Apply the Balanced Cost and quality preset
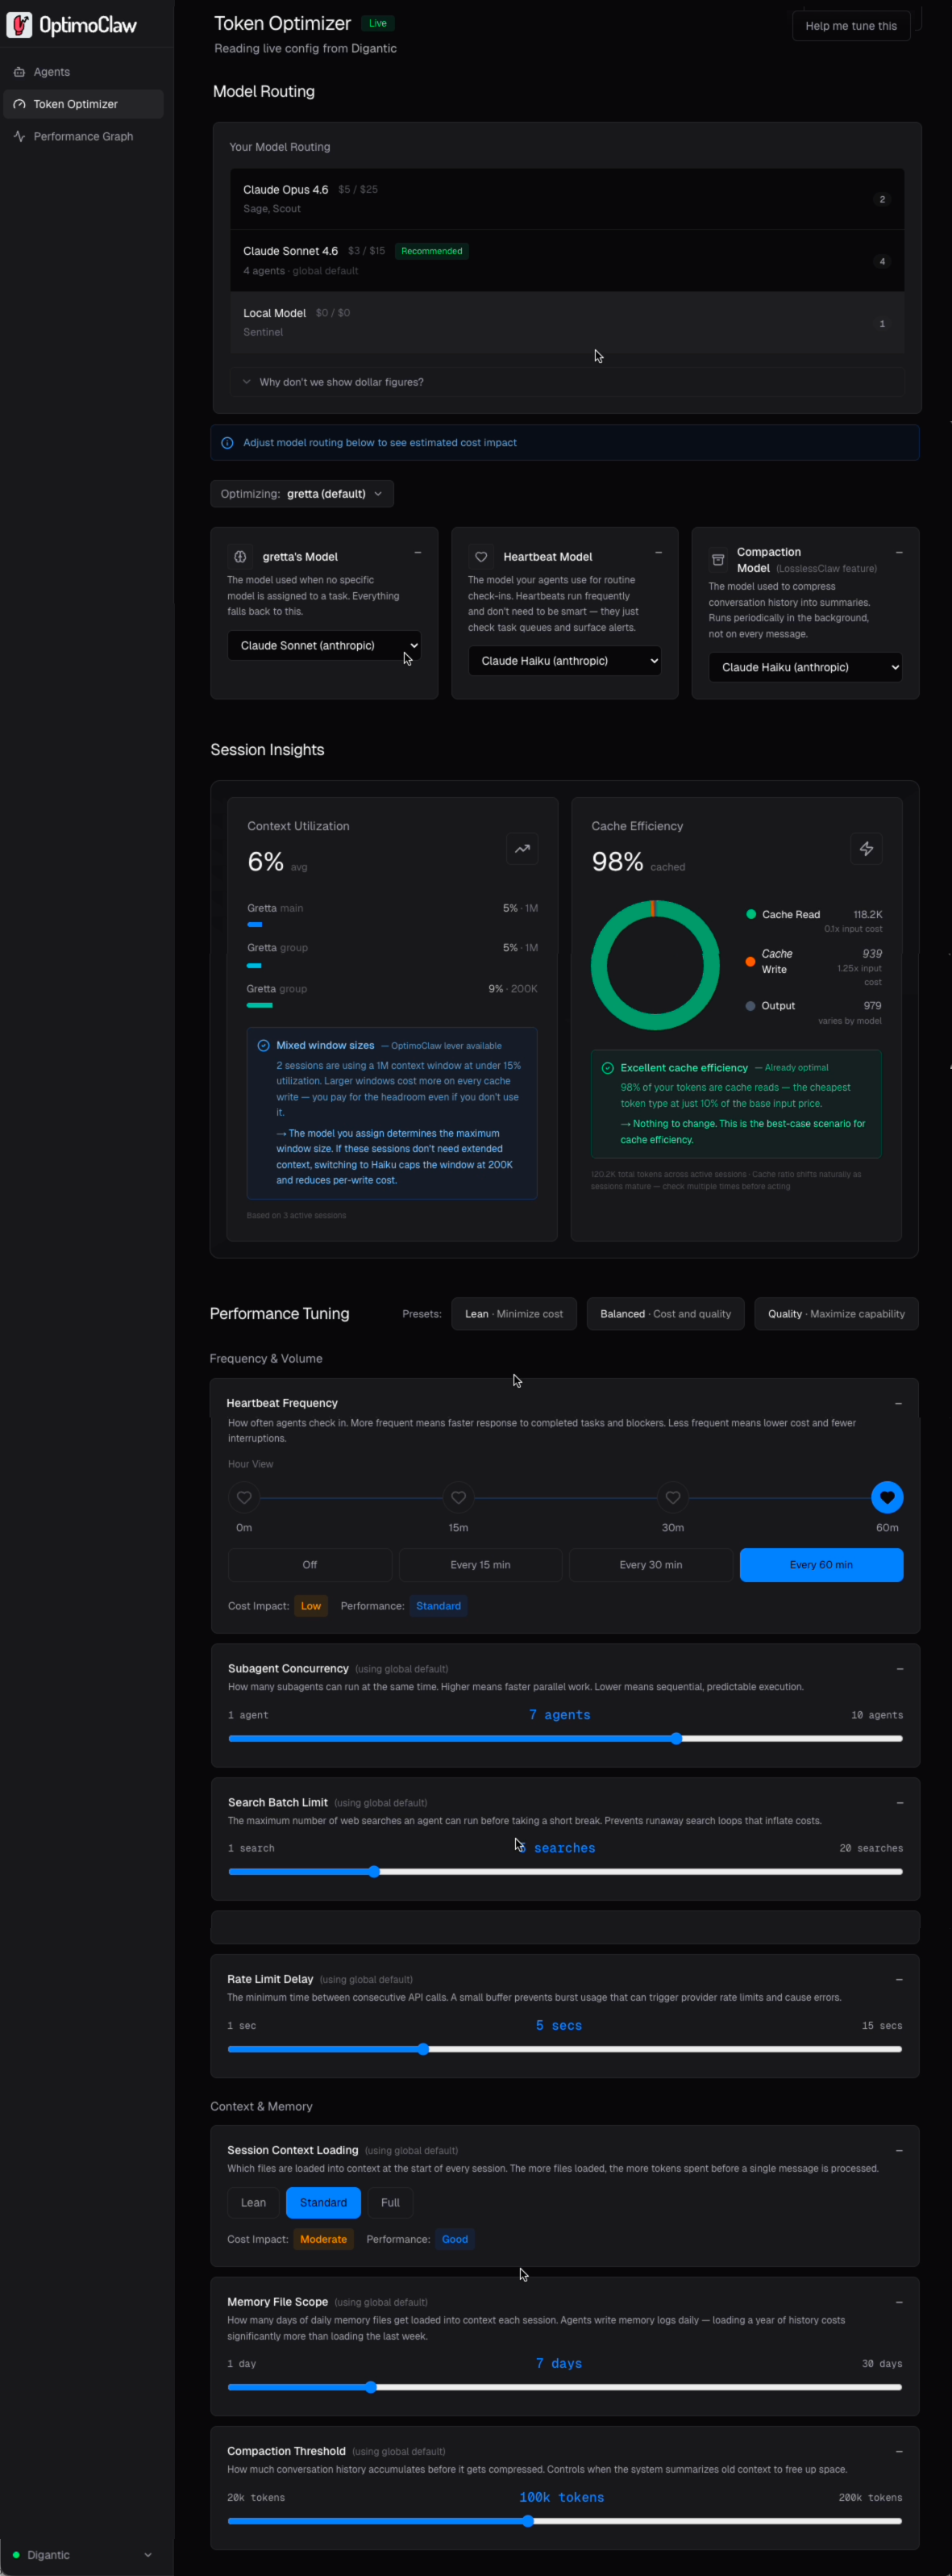The width and height of the screenshot is (952, 2576). [665, 1314]
